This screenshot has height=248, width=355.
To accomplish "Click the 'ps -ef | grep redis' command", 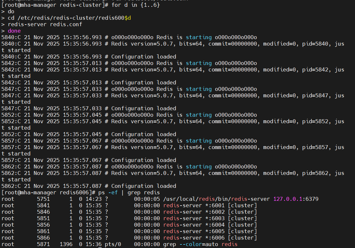I will [x=129, y=193].
